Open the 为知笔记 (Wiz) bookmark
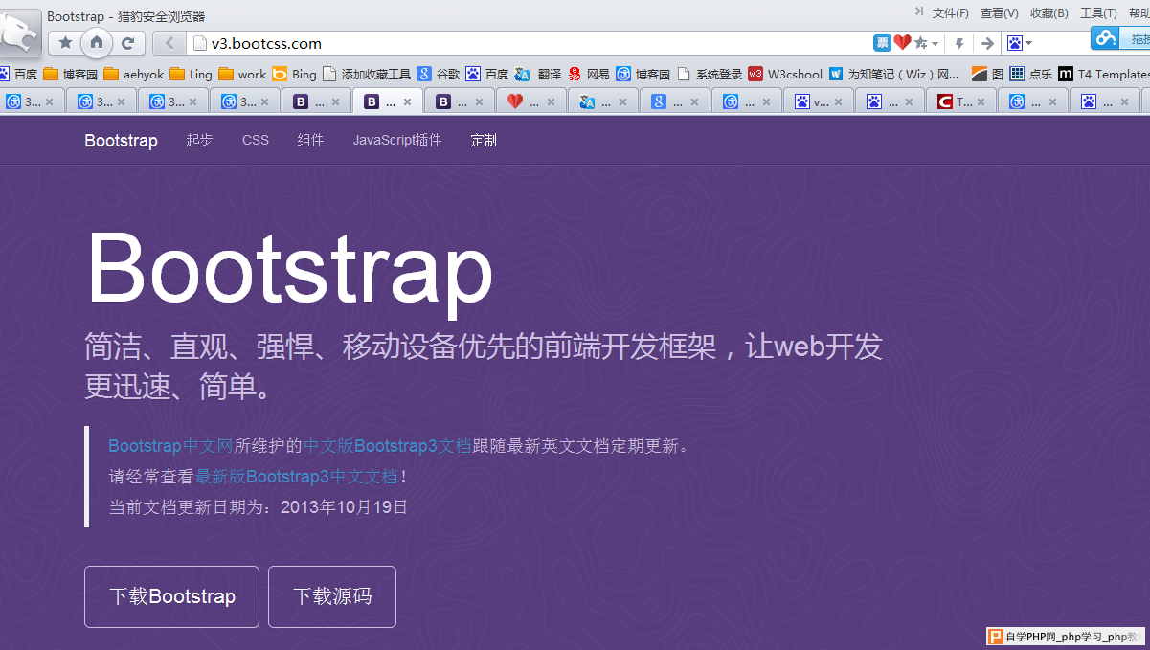1150x650 pixels. [894, 74]
